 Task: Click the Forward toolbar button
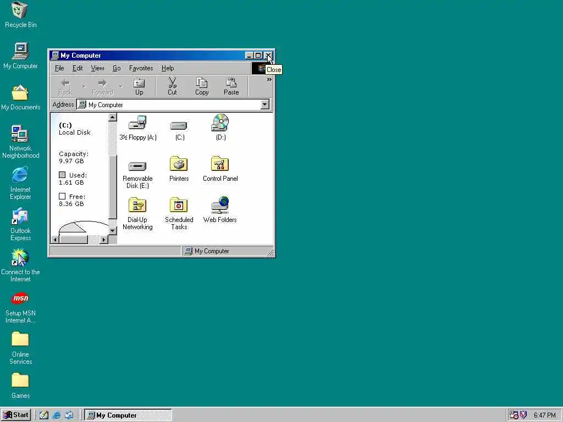[x=102, y=87]
